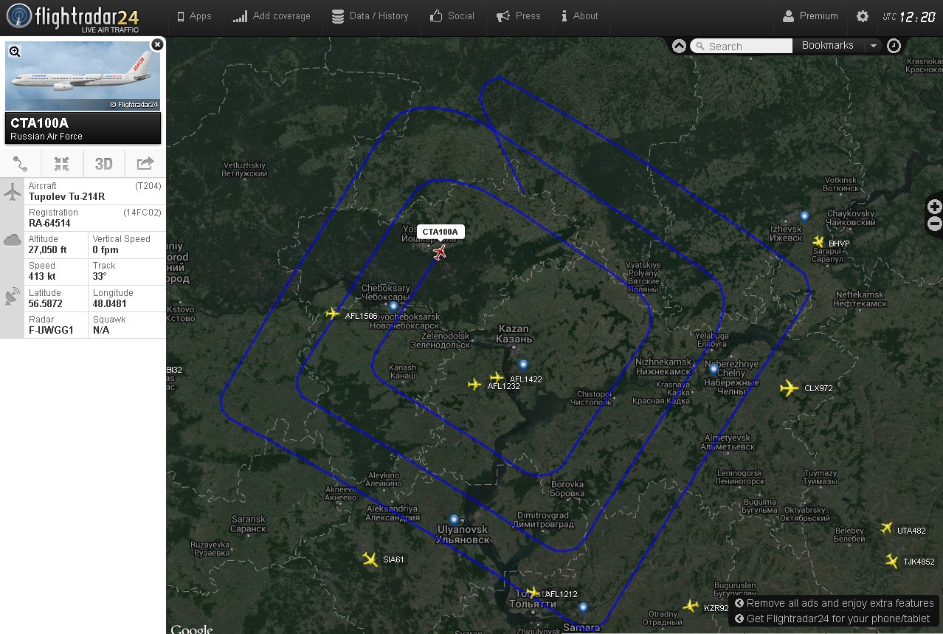The width and height of the screenshot is (943, 634).
Task: Click the Google logo on map
Action: [x=192, y=629]
